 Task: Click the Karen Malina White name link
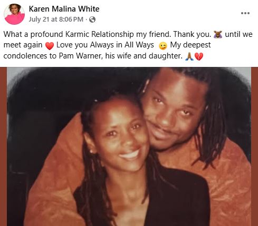point(64,9)
